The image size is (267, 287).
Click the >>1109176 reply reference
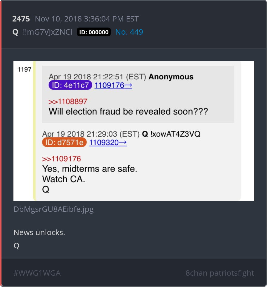tap(62, 159)
